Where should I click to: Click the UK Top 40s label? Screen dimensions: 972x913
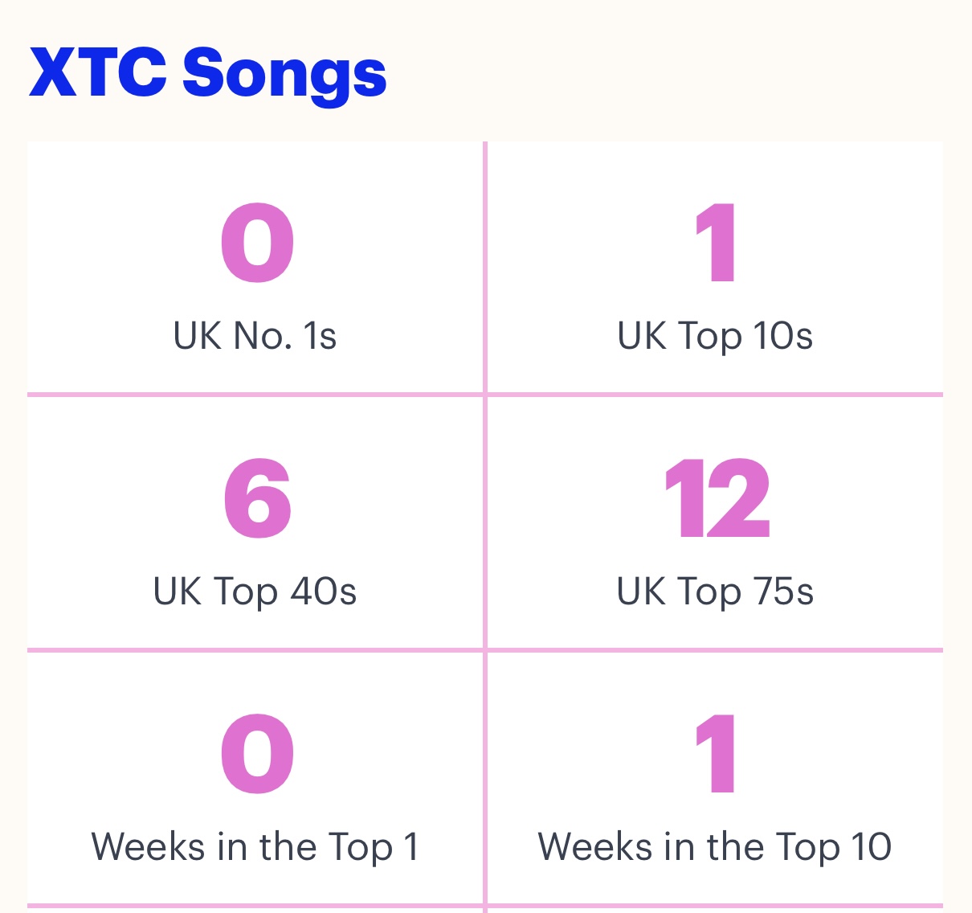pyautogui.click(x=255, y=592)
